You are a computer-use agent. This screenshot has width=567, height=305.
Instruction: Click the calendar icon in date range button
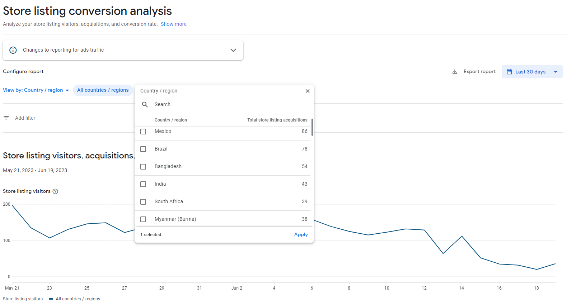[x=509, y=72]
